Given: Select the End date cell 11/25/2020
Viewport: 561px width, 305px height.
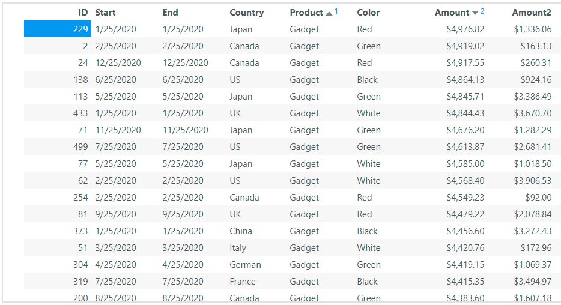Looking at the screenshot, I should click(186, 130).
